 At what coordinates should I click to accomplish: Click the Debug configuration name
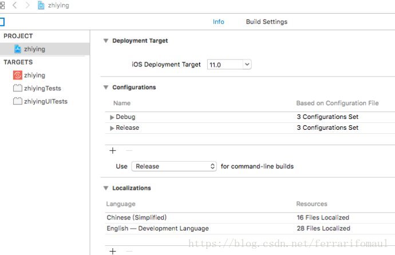point(125,117)
